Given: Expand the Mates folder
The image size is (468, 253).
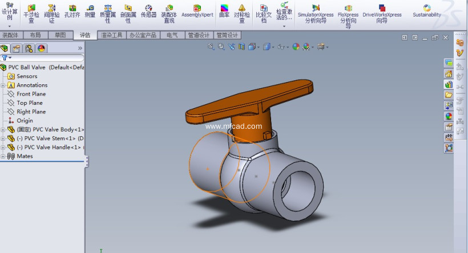Looking at the screenshot, I should pos(3,156).
